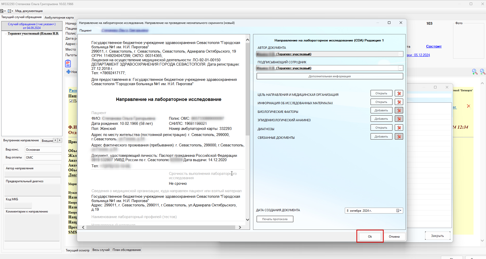Click the horizontal scrollbar left arrow

point(83,227)
